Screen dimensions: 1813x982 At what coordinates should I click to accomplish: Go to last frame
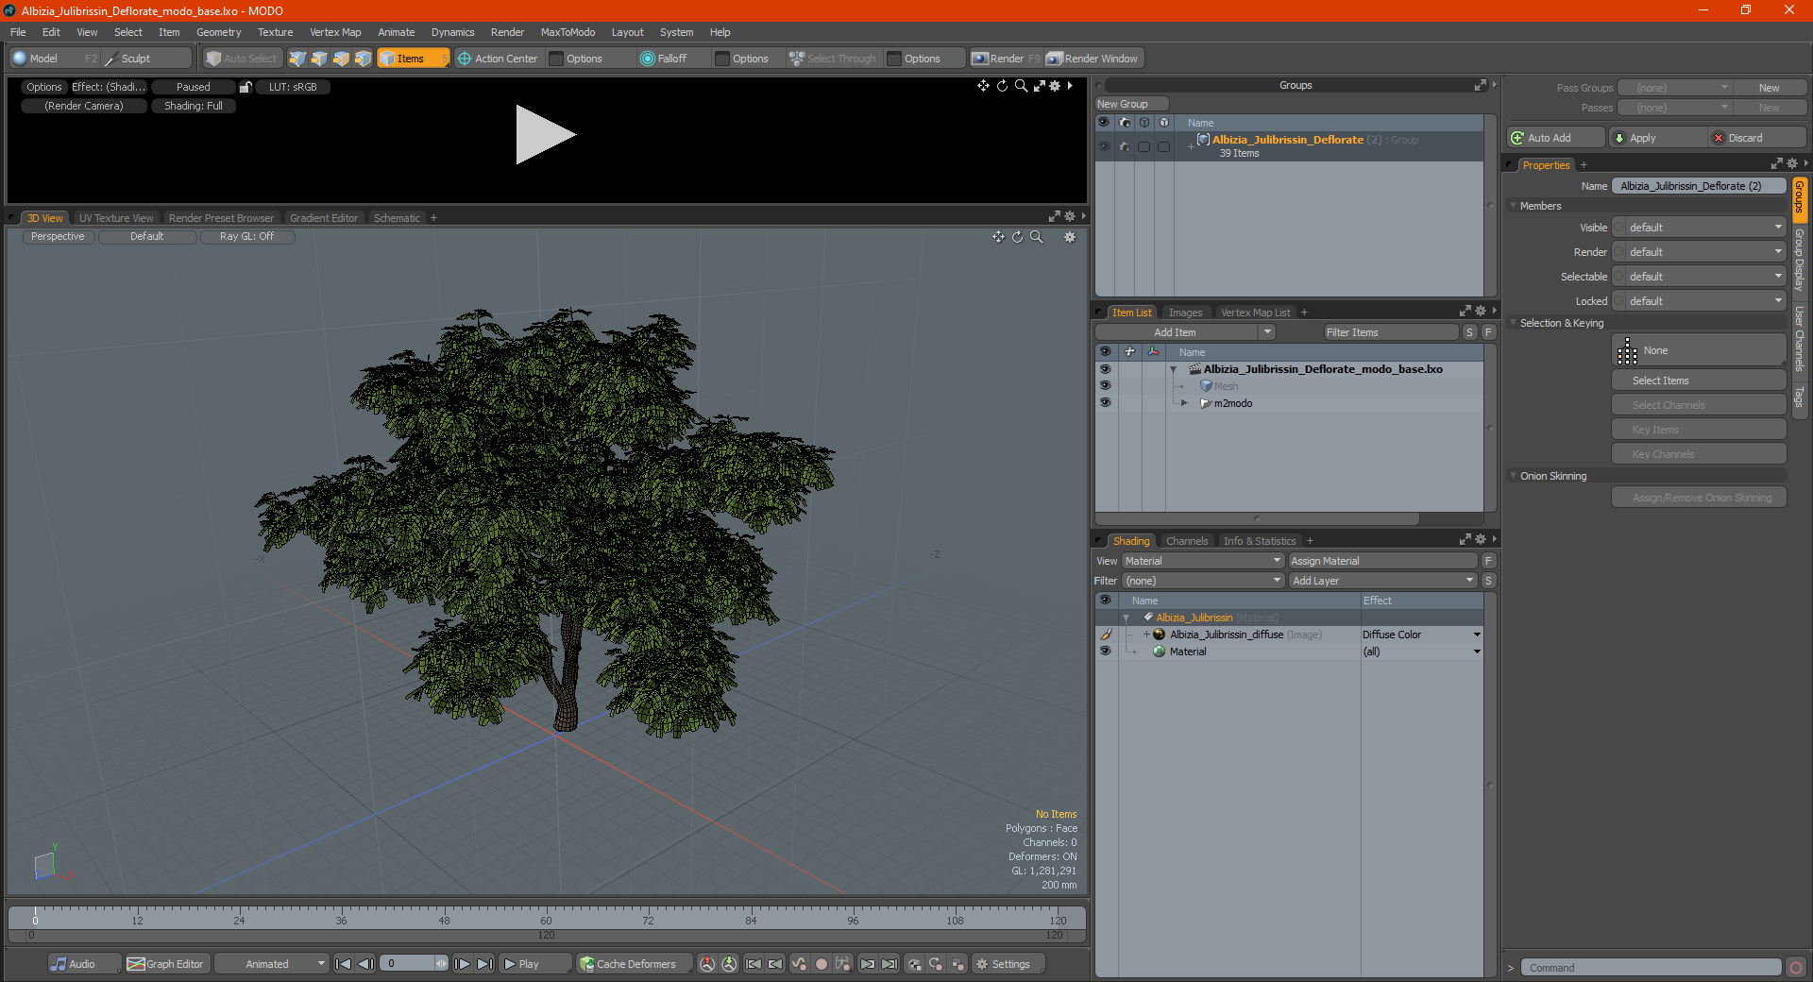(x=485, y=964)
